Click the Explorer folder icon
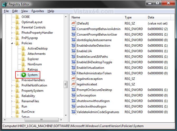This screenshot has width=177, height=131. [x=23, y=59]
